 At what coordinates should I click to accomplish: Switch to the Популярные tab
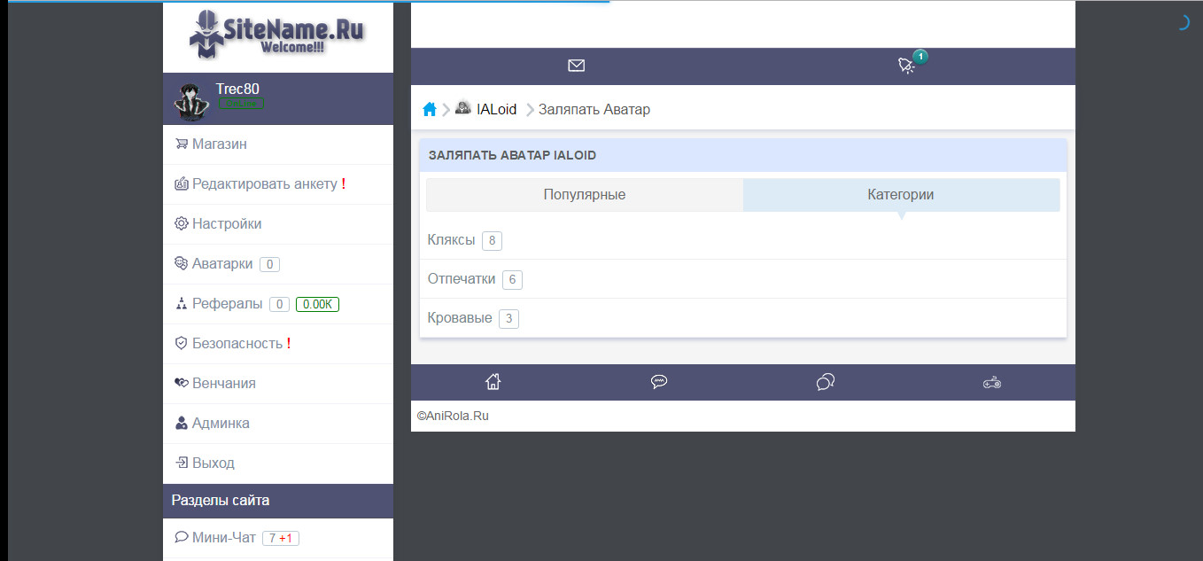pos(585,195)
